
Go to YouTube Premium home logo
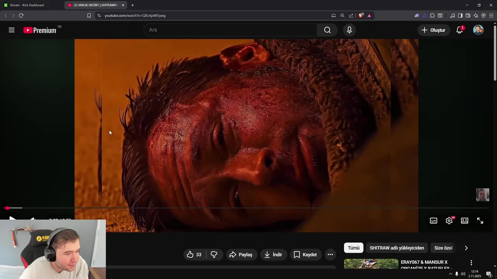(40, 30)
